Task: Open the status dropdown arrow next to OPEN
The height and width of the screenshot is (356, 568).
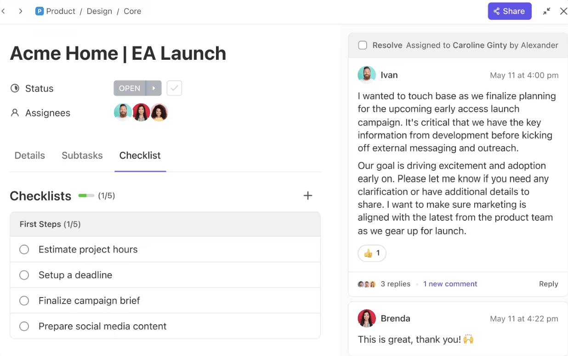Action: click(x=154, y=88)
